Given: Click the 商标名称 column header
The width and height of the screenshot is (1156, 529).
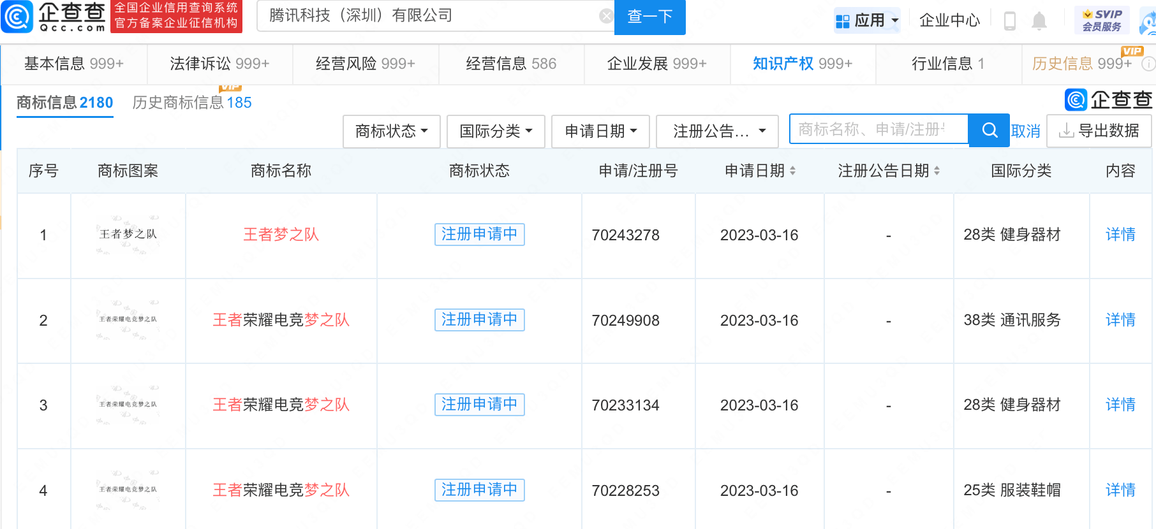Looking at the screenshot, I should click(x=281, y=171).
